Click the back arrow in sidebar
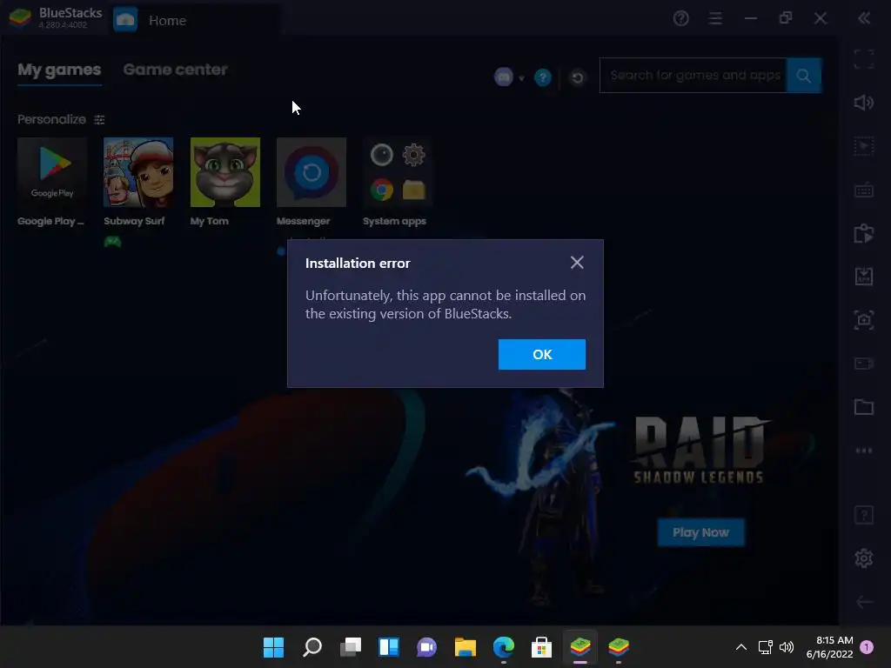This screenshot has width=891, height=668. [864, 602]
